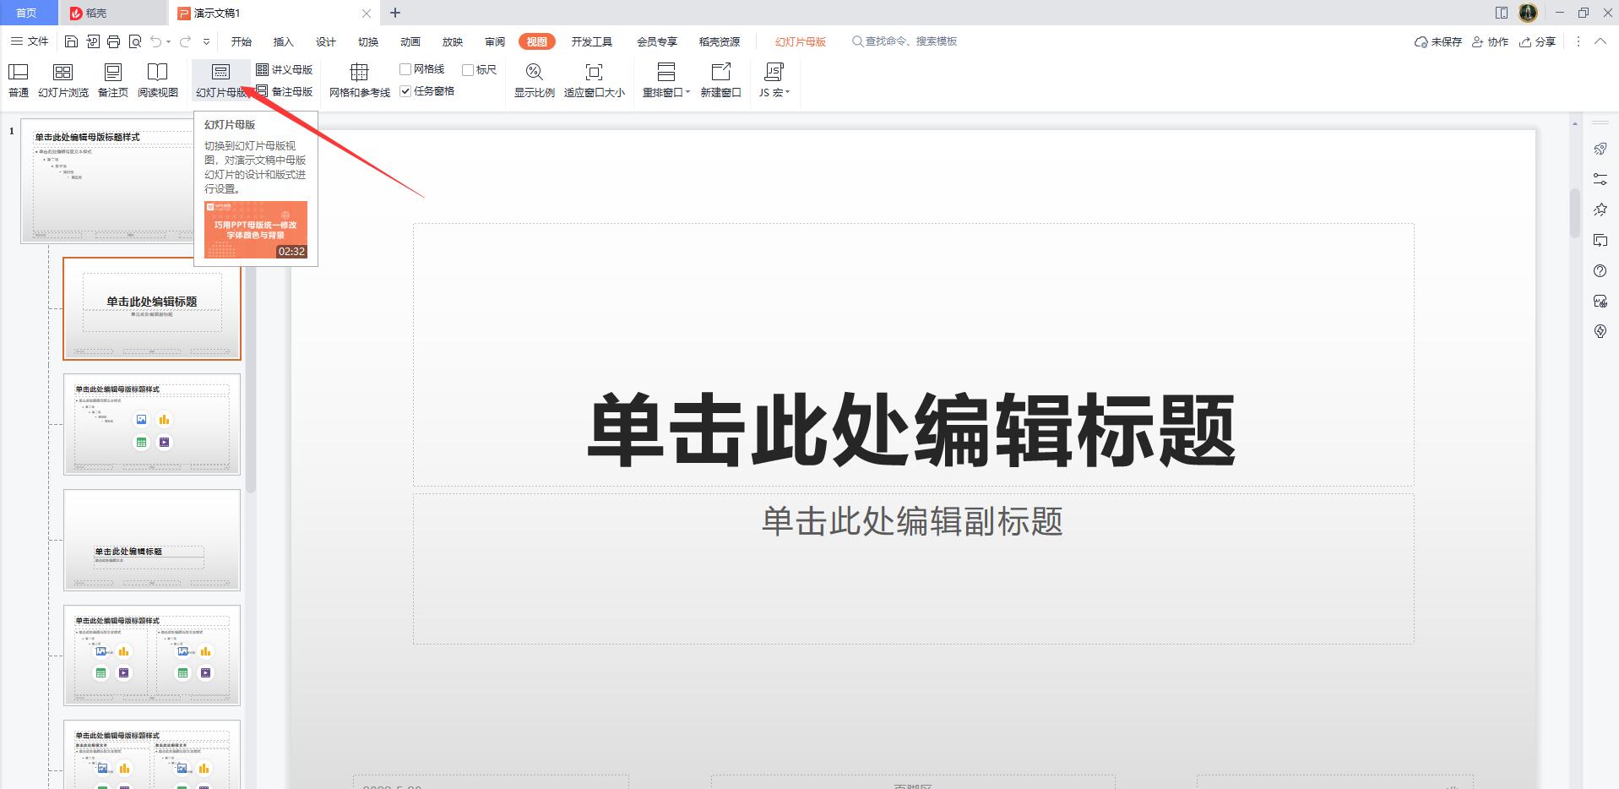Switch to the 幻灯片母版 ribbon tab

[801, 41]
